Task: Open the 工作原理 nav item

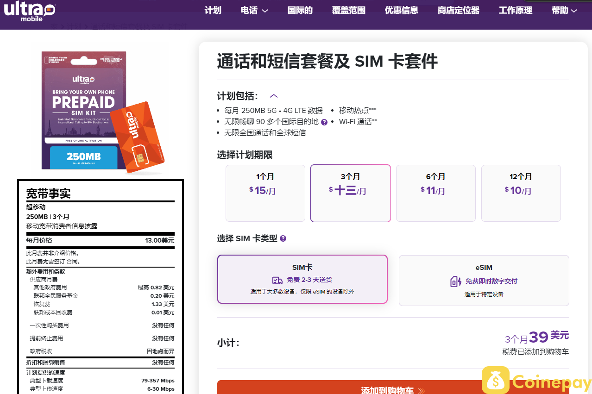Action: click(515, 10)
